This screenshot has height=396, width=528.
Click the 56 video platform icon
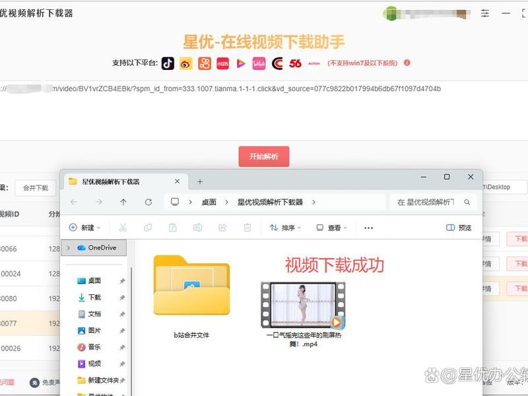pos(295,63)
